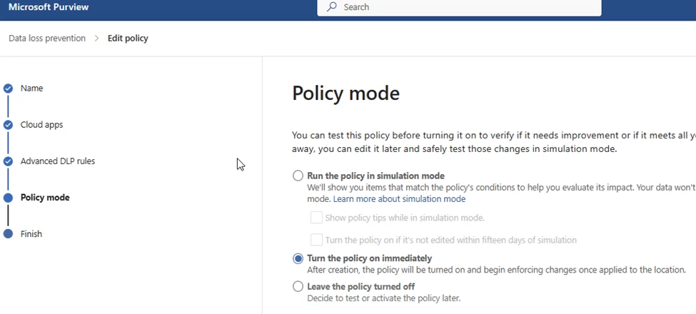
Task: Focus the Search input field
Action: (x=459, y=7)
